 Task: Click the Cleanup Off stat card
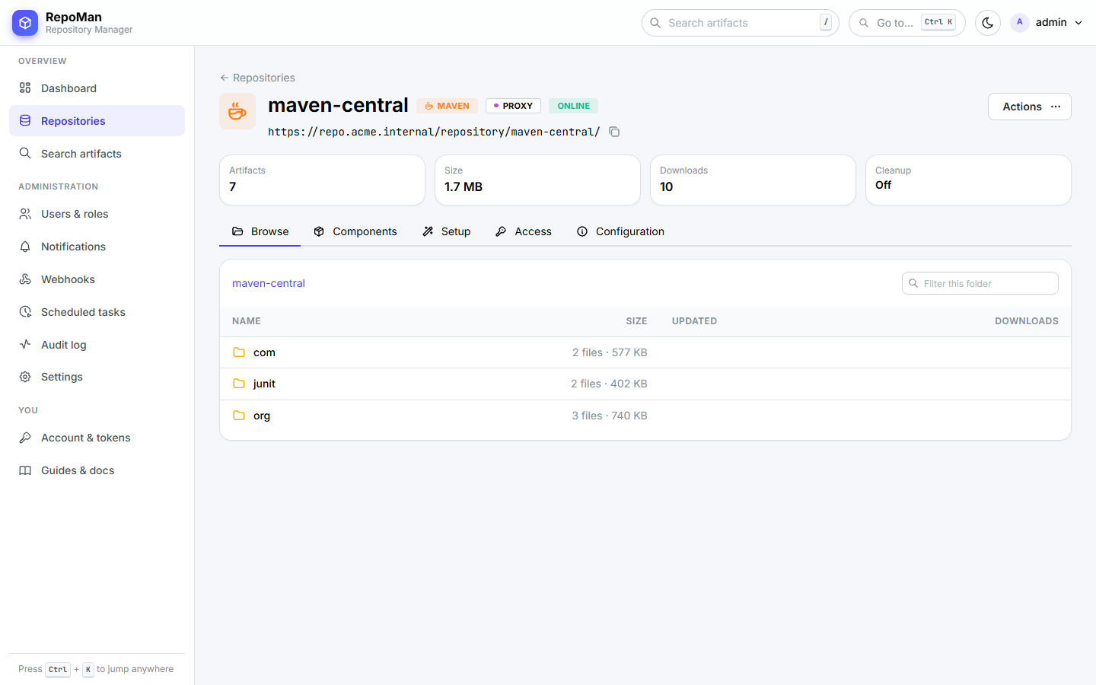pos(968,180)
